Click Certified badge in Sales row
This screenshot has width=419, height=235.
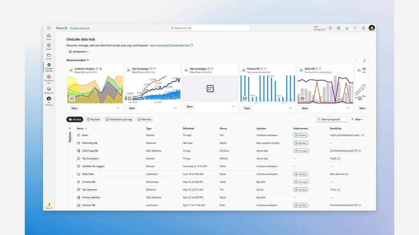pos(301,135)
